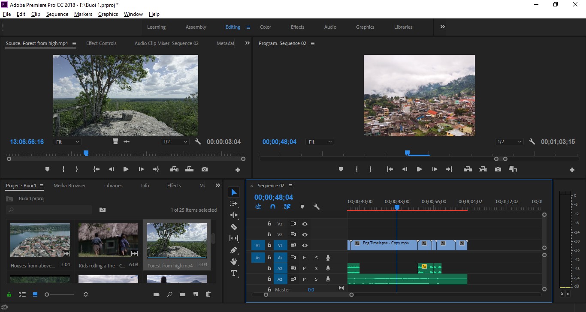This screenshot has width=586, height=312.
Task: Select the Type tool in the tools panel
Action: [234, 273]
